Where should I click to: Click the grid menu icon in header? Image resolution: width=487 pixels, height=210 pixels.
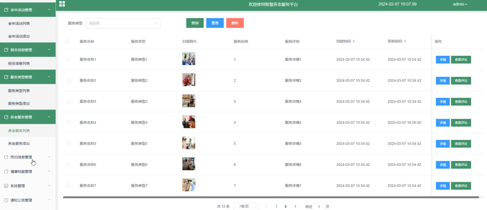[62, 4]
